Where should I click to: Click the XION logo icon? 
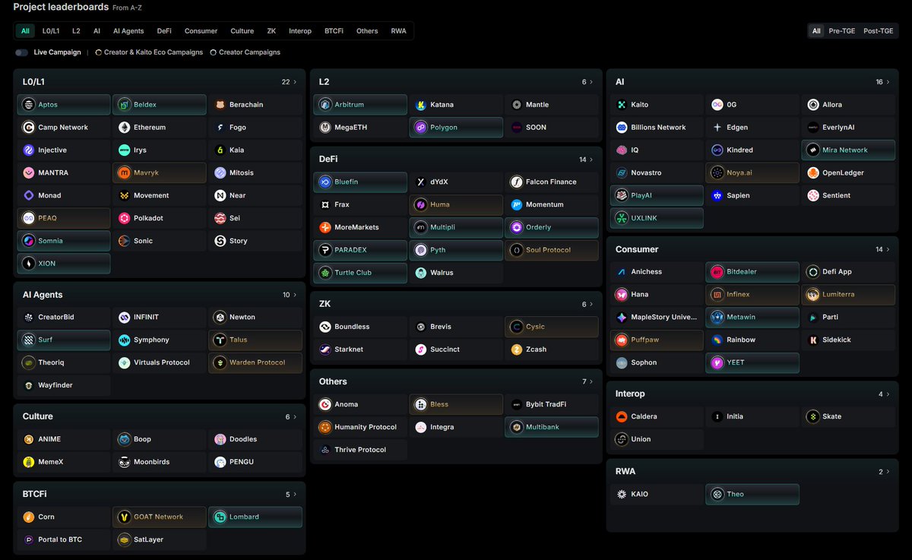[x=28, y=264]
